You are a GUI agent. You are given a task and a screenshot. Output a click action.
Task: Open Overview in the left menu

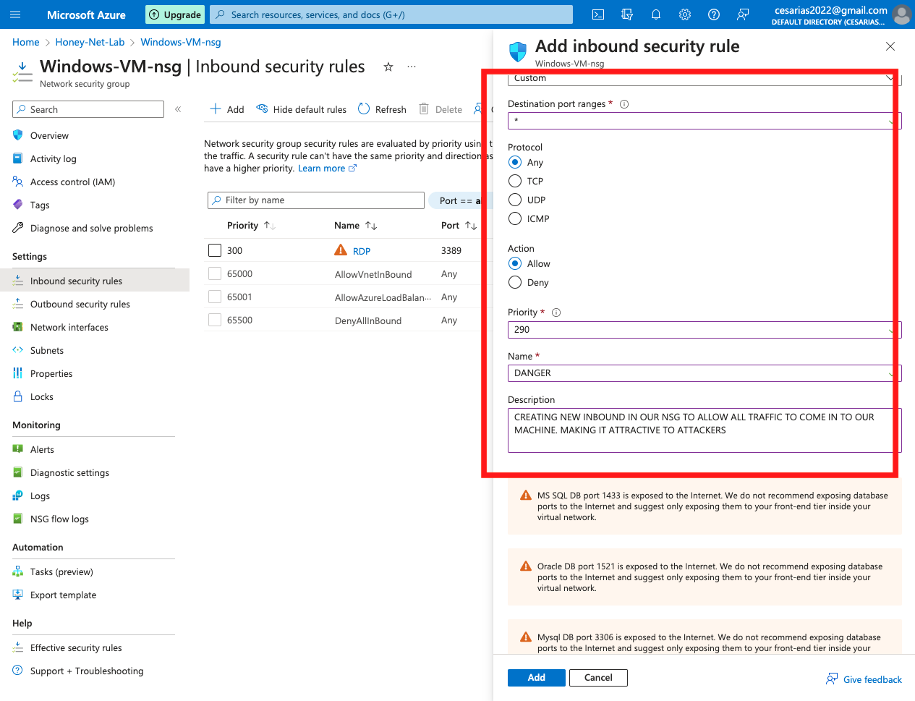(49, 135)
